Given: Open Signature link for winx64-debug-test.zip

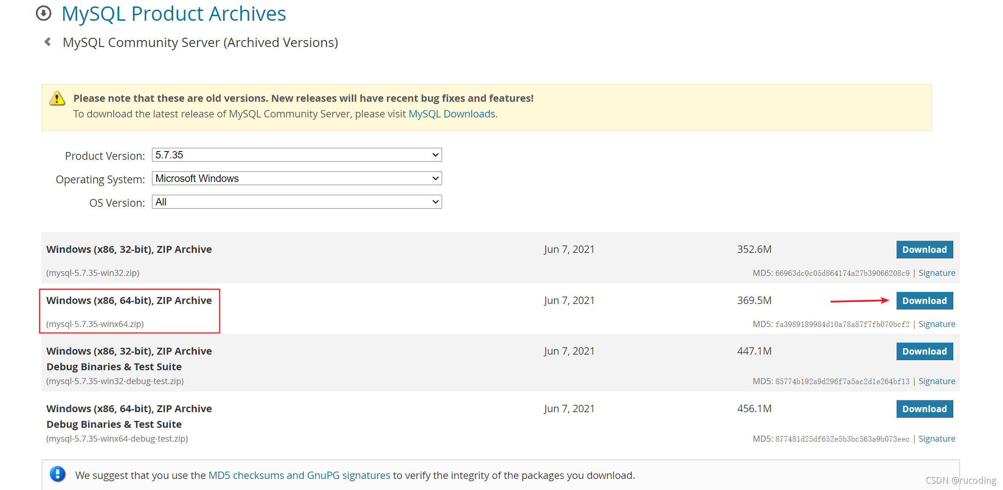Looking at the screenshot, I should (x=937, y=439).
